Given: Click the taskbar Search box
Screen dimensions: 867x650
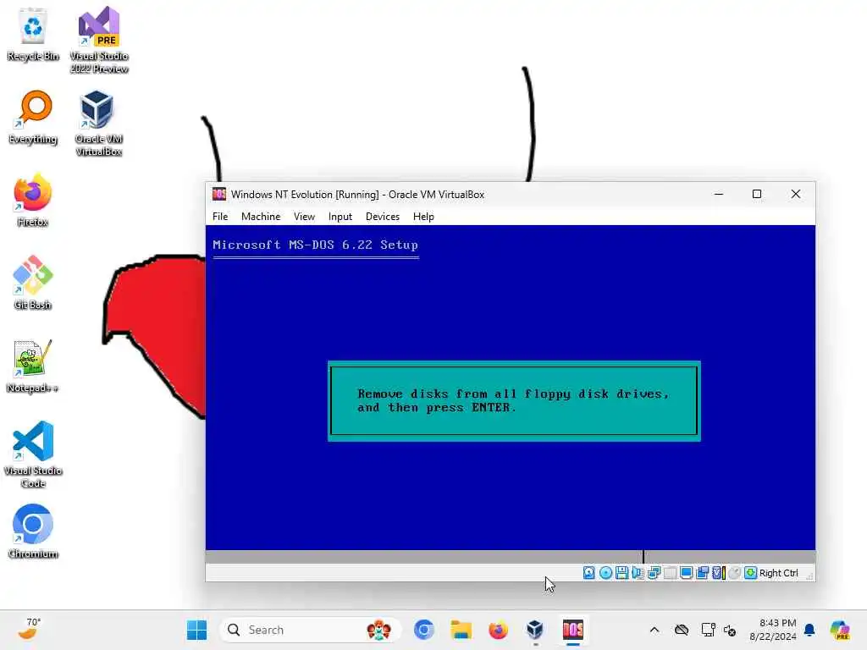Looking at the screenshot, I should [x=310, y=630].
